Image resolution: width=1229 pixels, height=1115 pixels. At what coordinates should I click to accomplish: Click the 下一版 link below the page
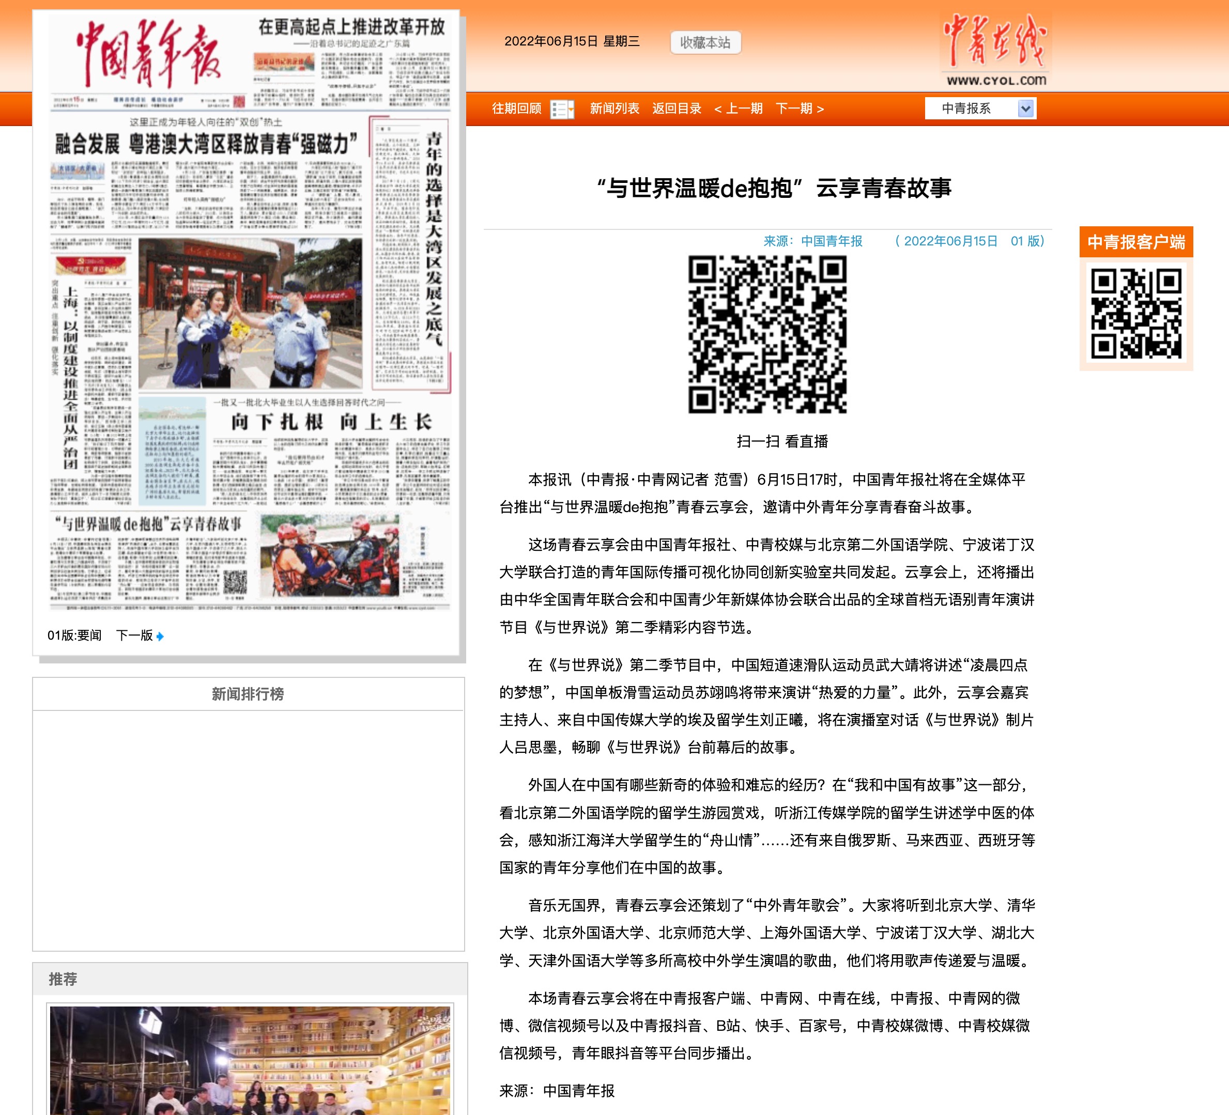134,636
